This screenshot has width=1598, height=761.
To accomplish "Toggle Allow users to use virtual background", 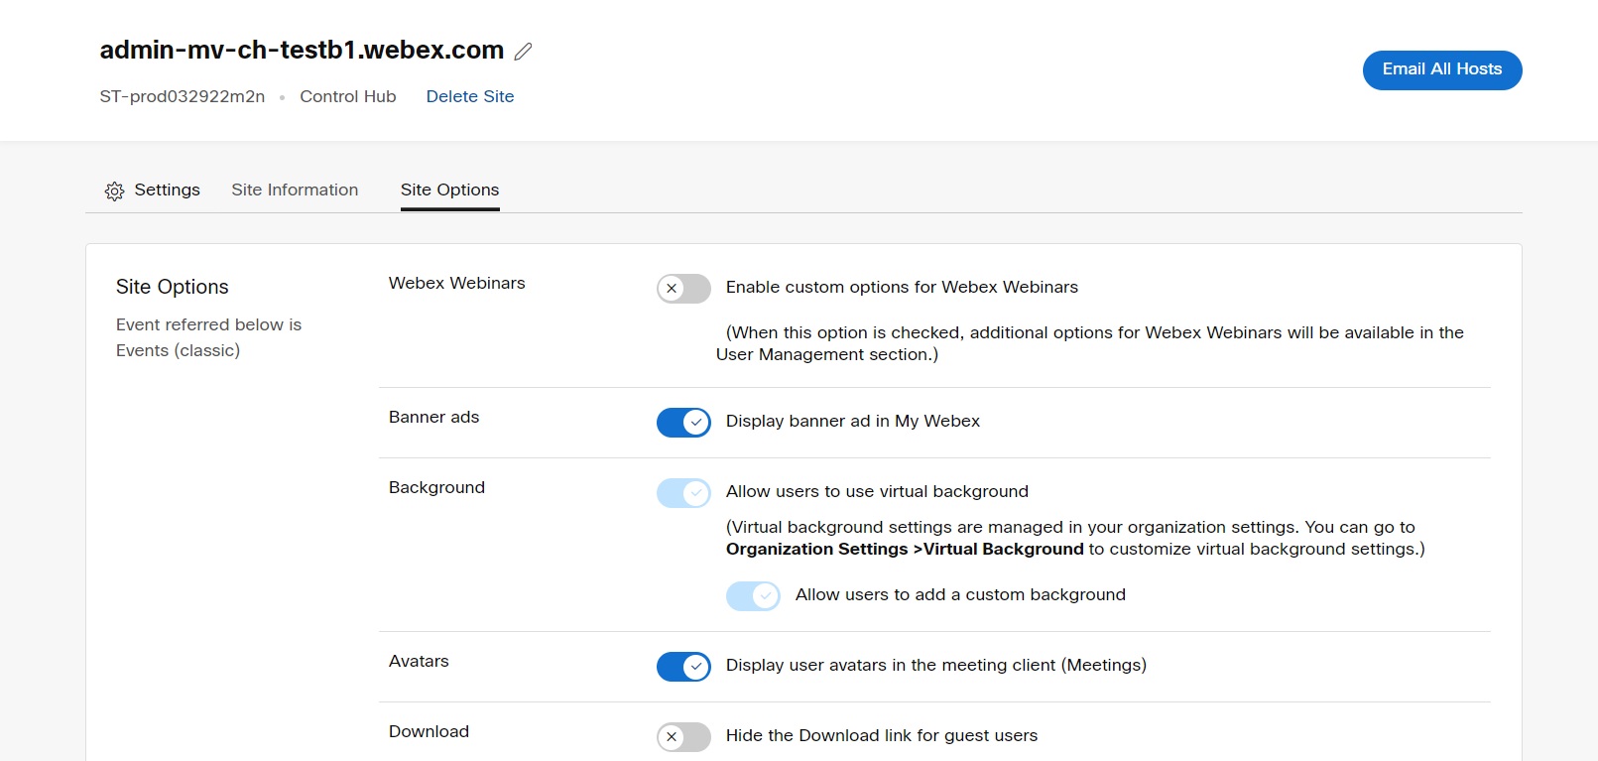I will coord(683,493).
